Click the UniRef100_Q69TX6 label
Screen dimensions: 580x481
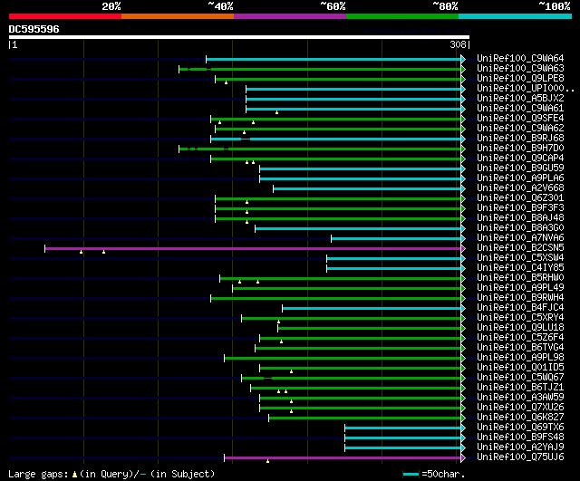520,428
